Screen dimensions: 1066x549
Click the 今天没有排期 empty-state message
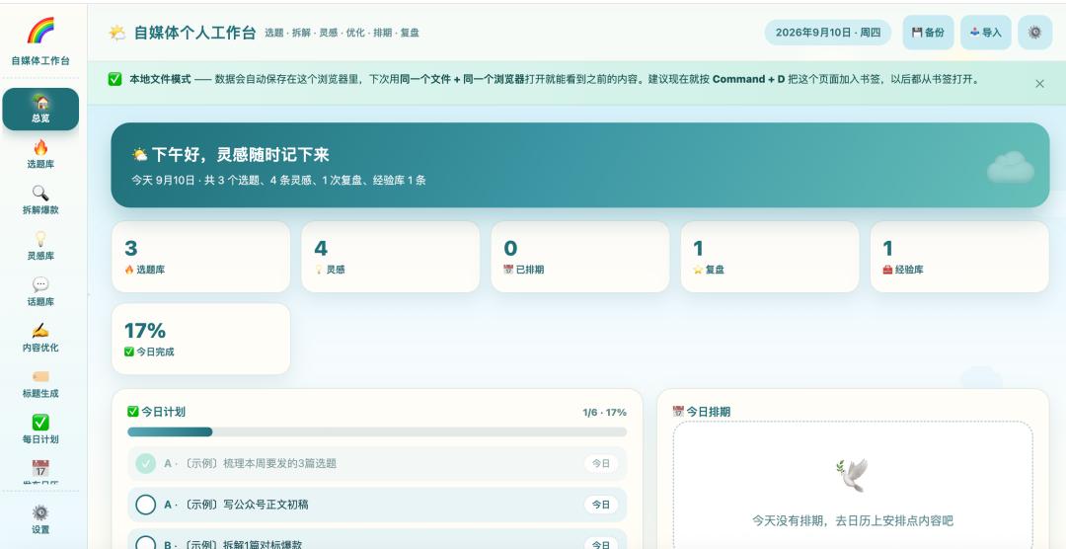853,521
